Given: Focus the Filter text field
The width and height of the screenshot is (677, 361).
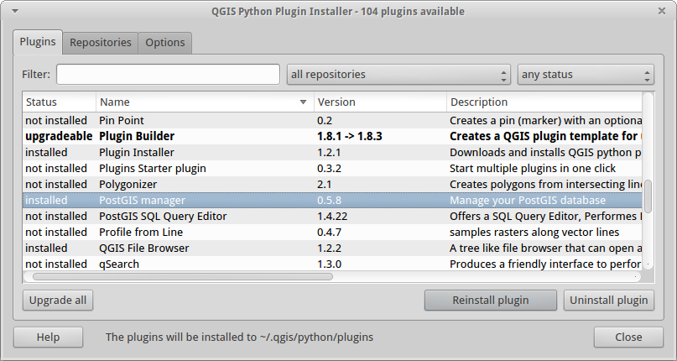Looking at the screenshot, I should click(168, 75).
